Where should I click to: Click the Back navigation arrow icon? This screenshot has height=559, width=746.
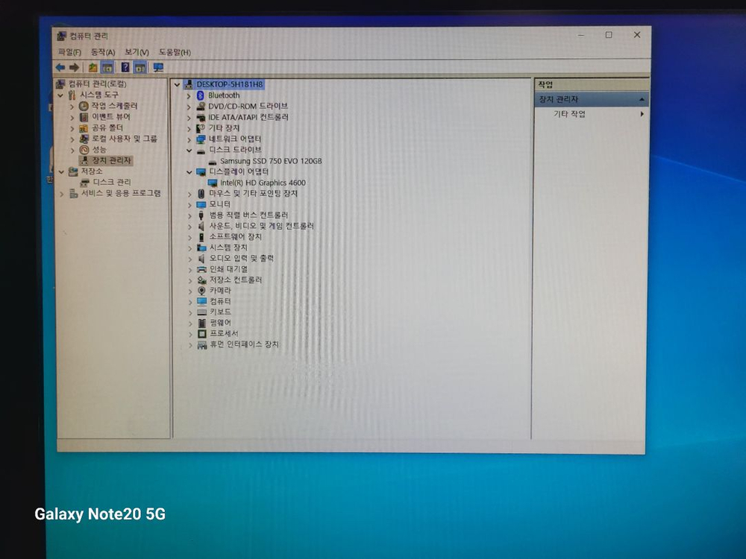[60, 68]
